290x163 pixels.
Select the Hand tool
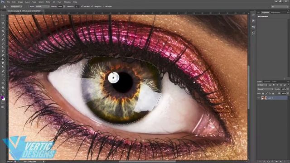click(3, 87)
